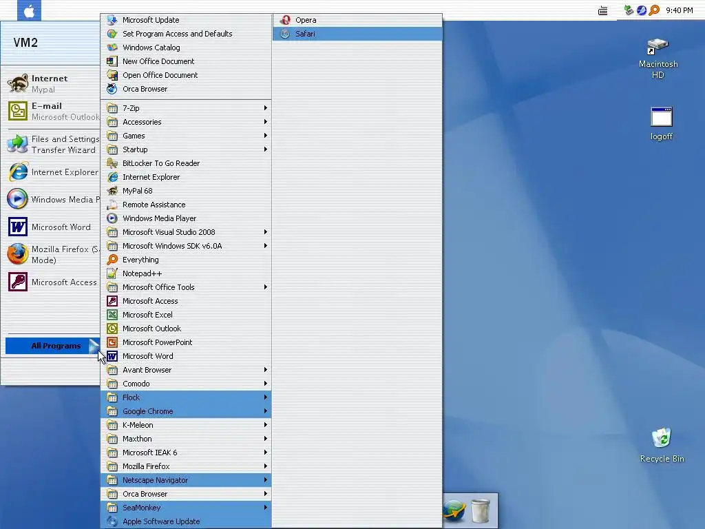Viewport: 705px width, 529px height.
Task: Click Microsoft Access icon in start panel
Action: 18,282
